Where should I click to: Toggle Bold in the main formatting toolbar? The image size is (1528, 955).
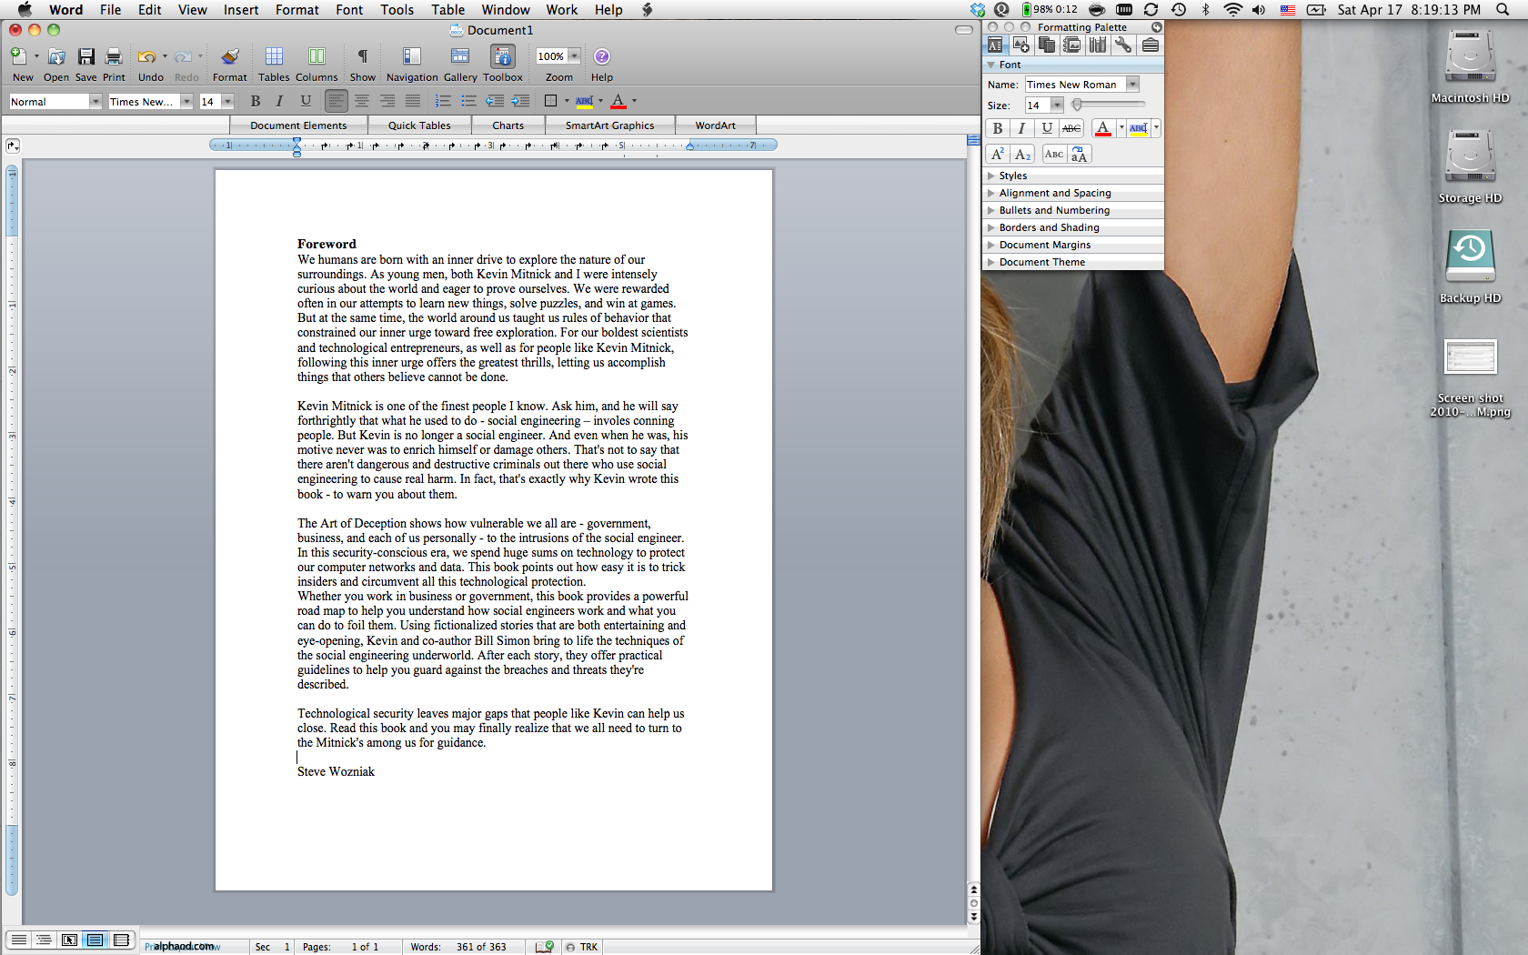click(256, 101)
